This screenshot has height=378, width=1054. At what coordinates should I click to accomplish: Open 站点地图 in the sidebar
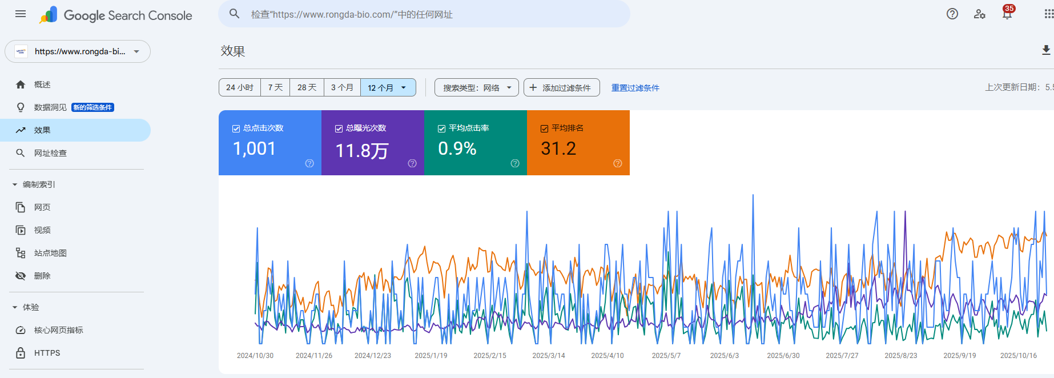(50, 253)
